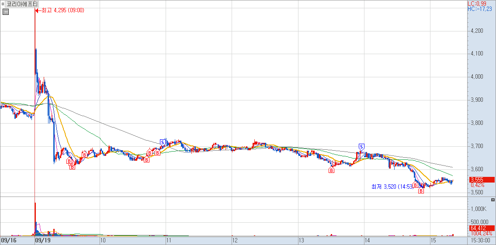
Task: Click the S sell marker before 14 o'clock
Action: 361,147
